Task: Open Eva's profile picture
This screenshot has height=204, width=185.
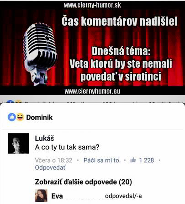Action: [x=41, y=196]
